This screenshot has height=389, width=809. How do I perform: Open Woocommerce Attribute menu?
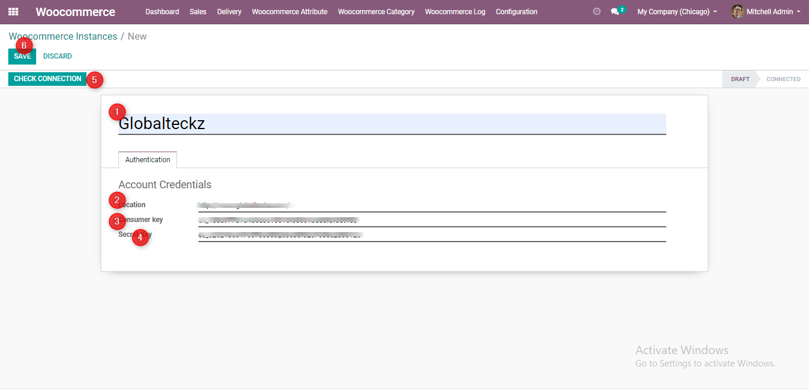[290, 12]
